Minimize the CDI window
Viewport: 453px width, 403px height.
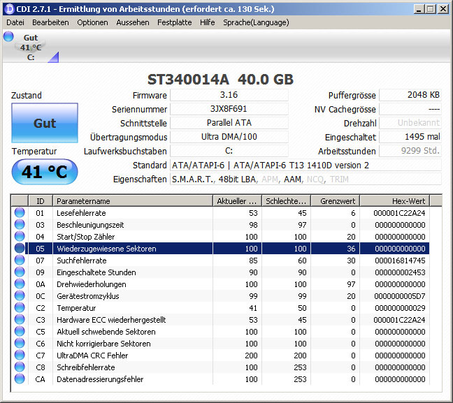coord(418,9)
